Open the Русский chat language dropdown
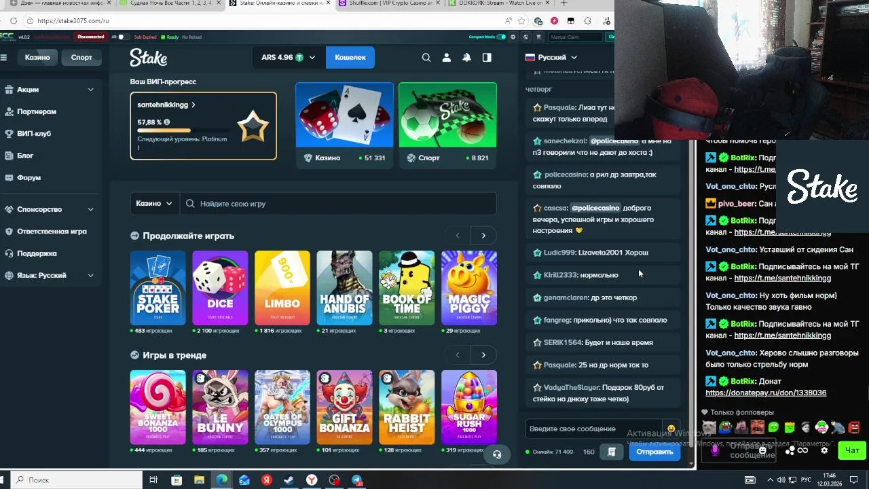869x489 pixels. pyautogui.click(x=551, y=58)
